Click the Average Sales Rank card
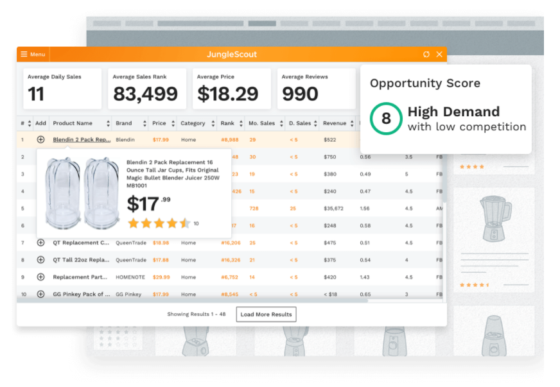Image resolution: width=560 pixels, height=387 pixels. coord(147,89)
